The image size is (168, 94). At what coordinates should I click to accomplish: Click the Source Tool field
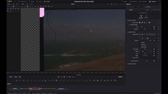click(148, 58)
